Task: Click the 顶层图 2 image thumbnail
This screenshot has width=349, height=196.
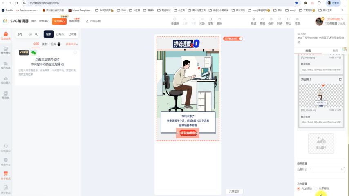Action: point(321,96)
